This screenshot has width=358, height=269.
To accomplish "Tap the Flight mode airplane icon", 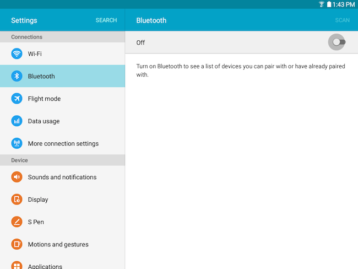I will (x=17, y=99).
